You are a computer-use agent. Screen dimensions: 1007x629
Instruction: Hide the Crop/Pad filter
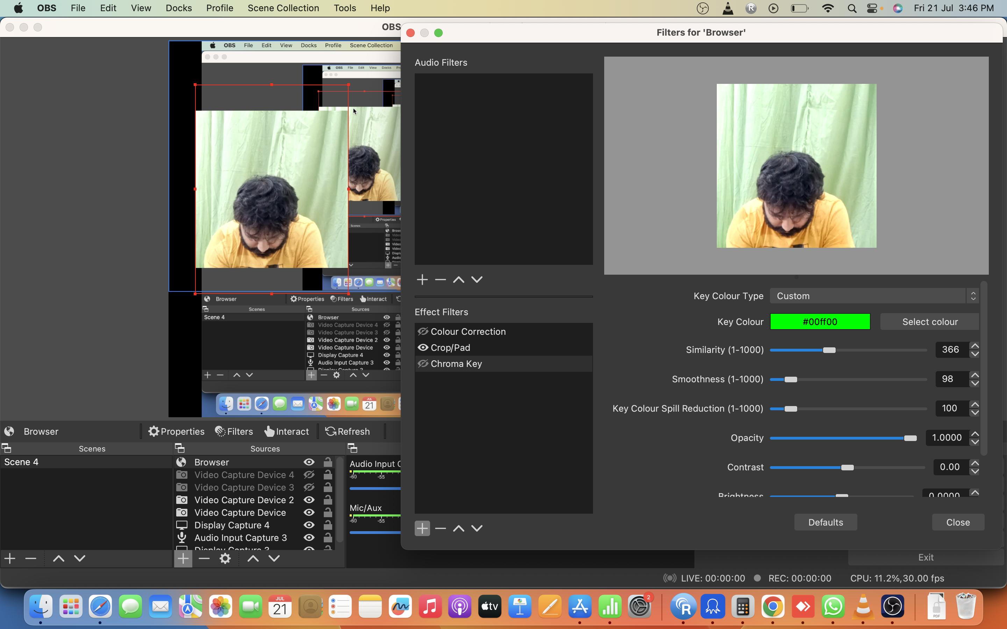point(423,347)
